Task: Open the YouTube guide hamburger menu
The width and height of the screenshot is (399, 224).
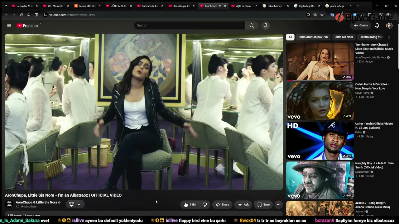Action: (x=9, y=26)
